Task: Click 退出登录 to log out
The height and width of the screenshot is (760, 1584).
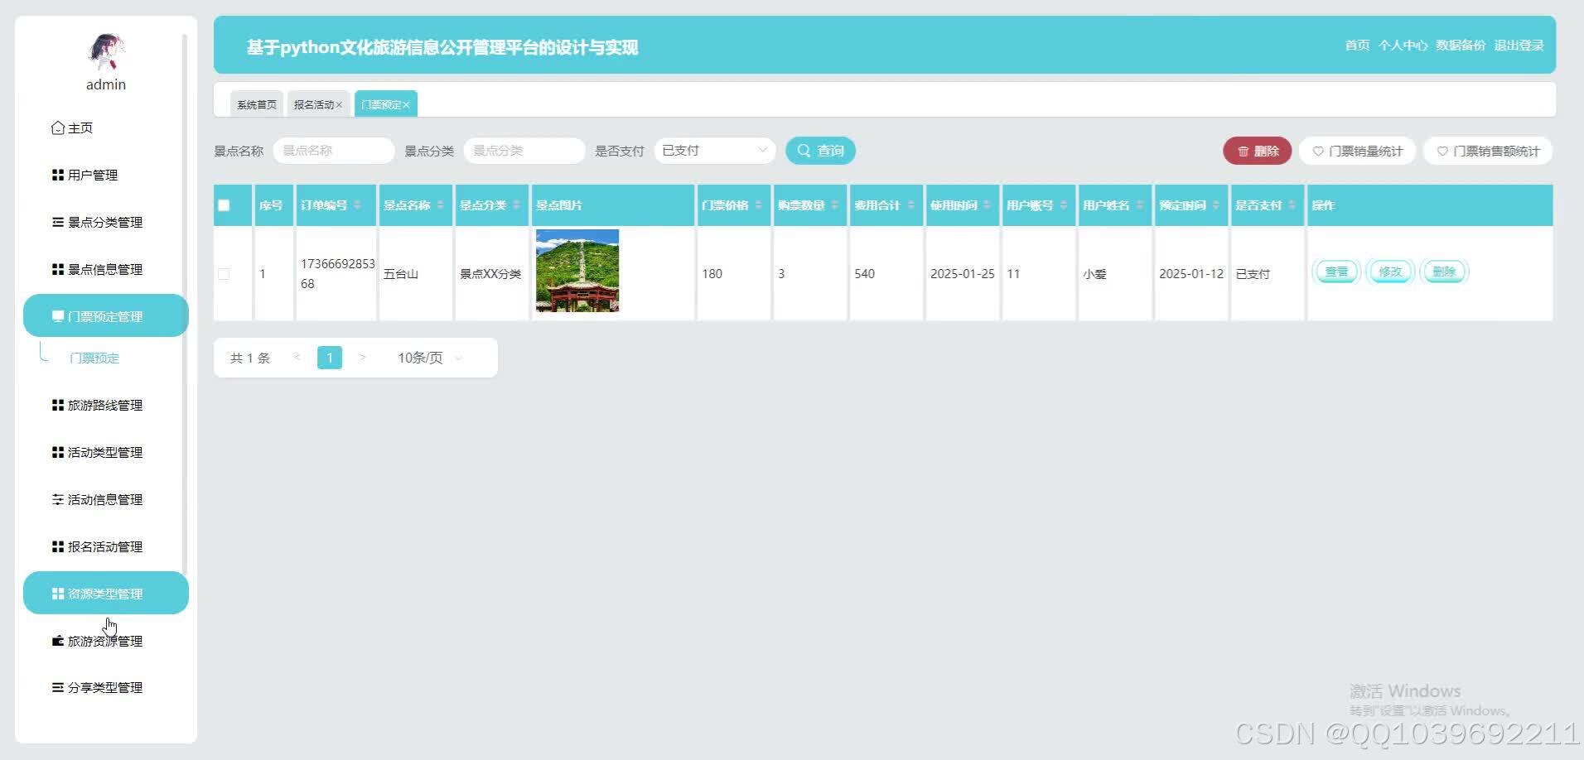Action: pos(1519,46)
